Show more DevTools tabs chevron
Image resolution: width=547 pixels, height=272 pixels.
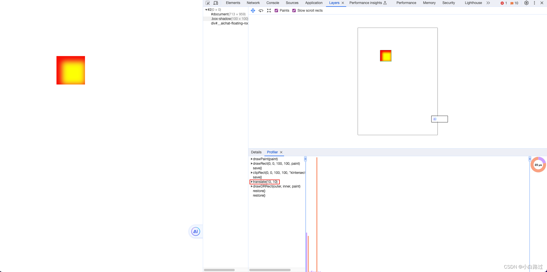tap(488, 3)
